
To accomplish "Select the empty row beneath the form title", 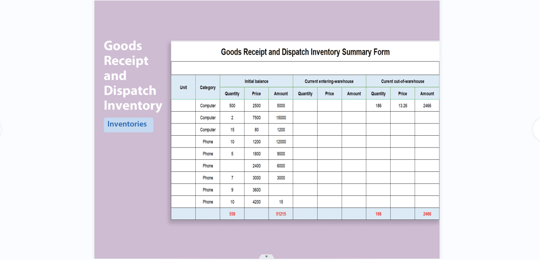I will [305, 68].
